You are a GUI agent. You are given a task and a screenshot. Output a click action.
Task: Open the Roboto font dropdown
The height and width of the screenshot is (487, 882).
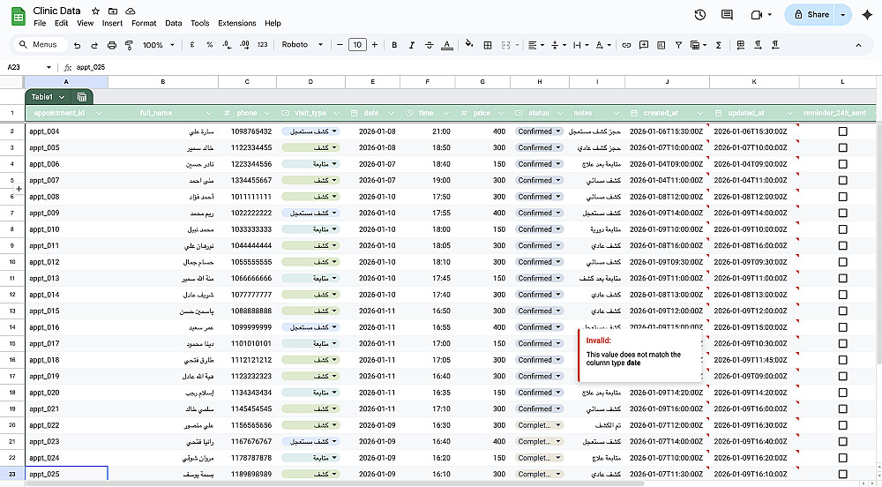(x=302, y=45)
